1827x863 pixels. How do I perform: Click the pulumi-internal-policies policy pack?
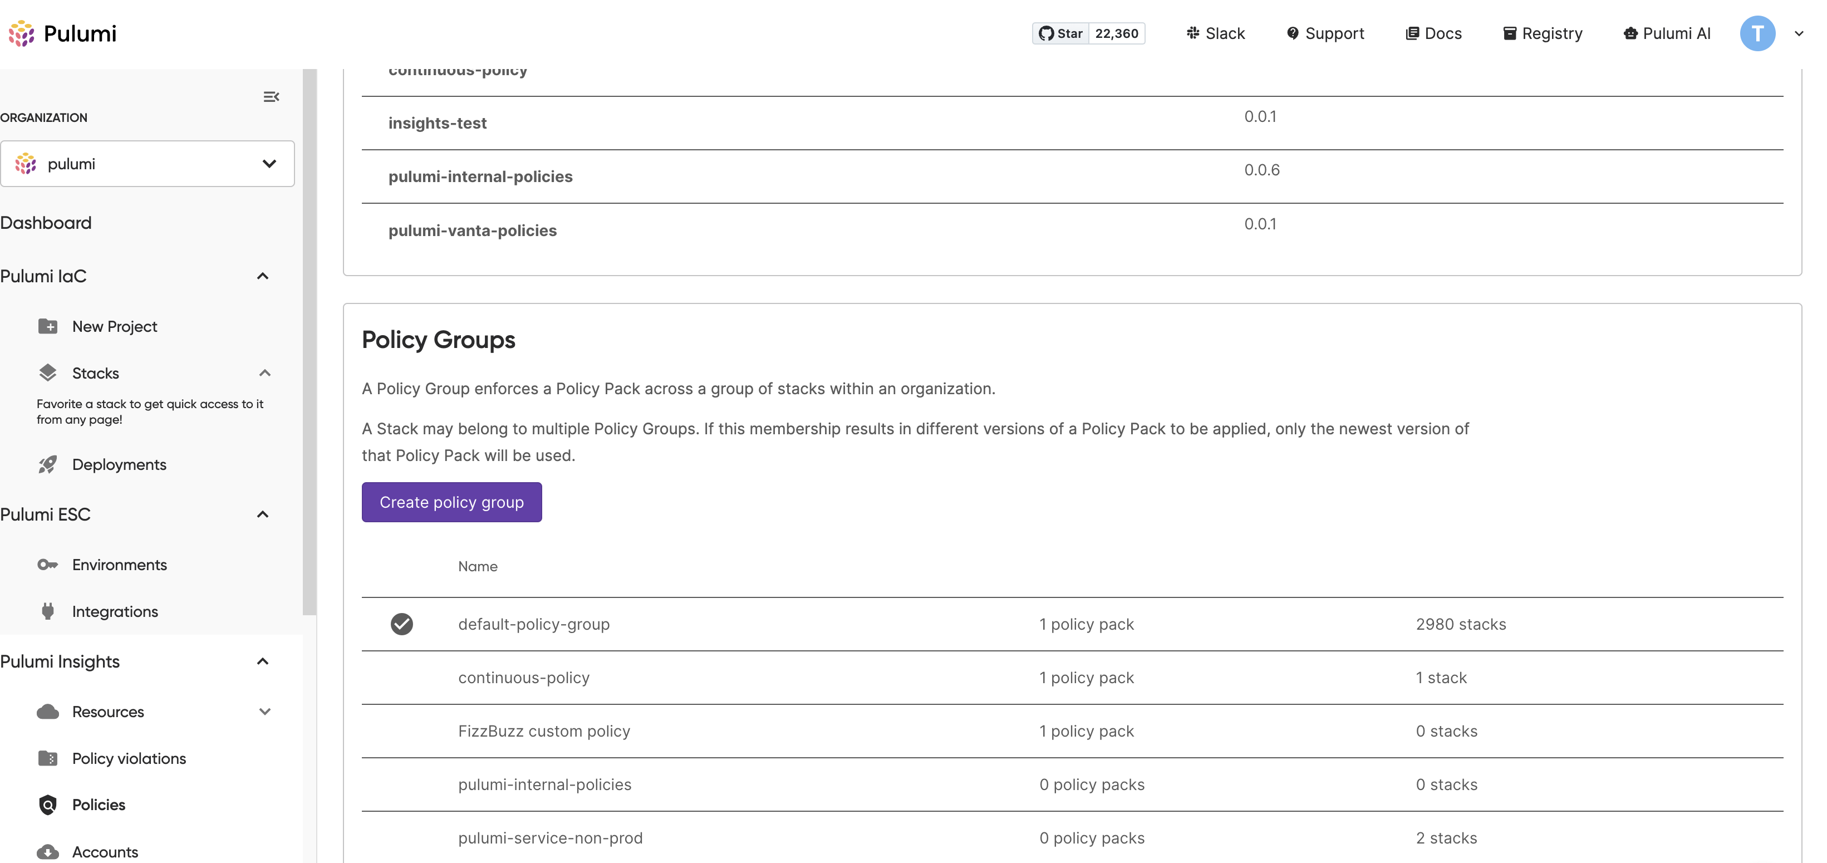pyautogui.click(x=480, y=176)
